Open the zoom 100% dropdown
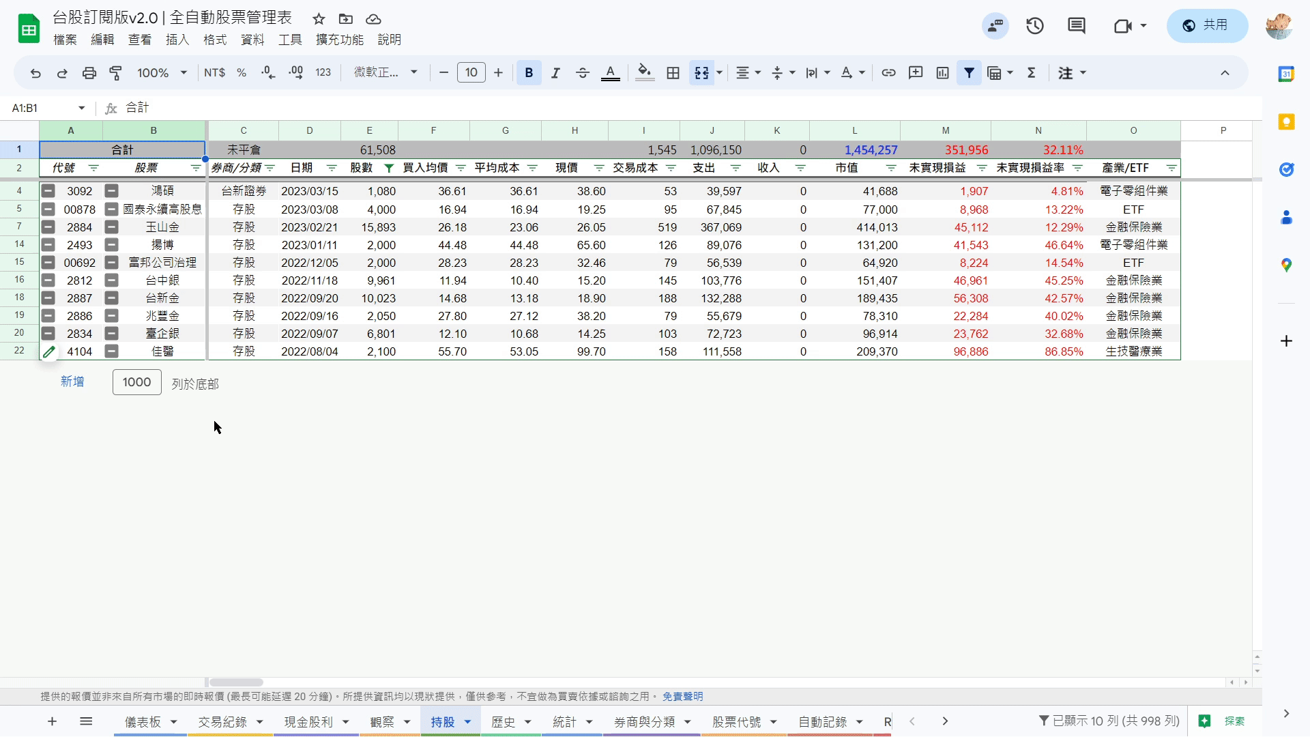The width and height of the screenshot is (1310, 737). [162, 73]
